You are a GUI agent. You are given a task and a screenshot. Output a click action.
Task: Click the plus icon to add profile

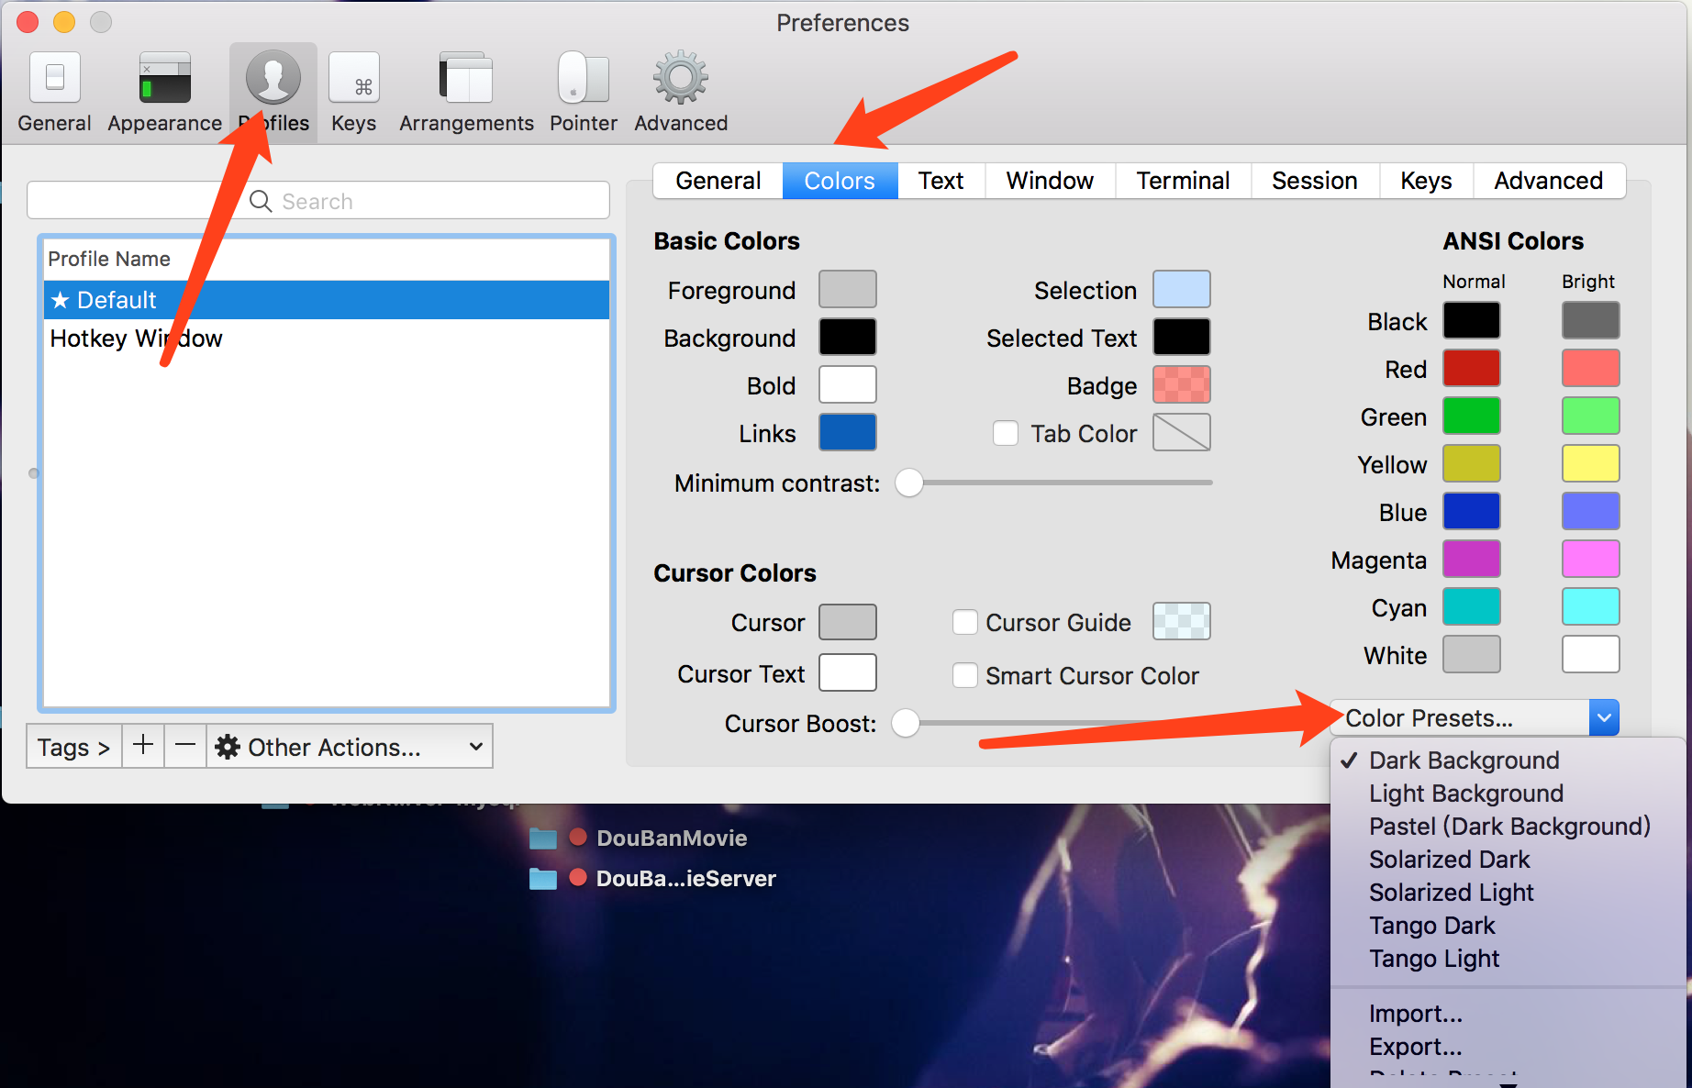(143, 746)
